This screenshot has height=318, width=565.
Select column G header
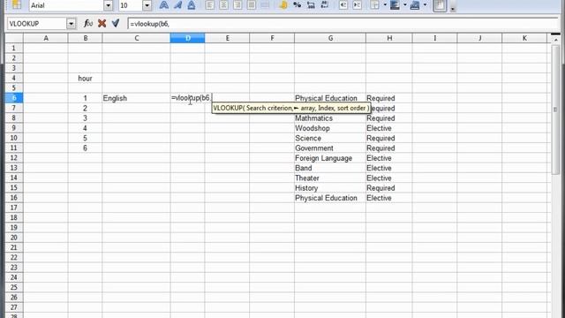330,38
